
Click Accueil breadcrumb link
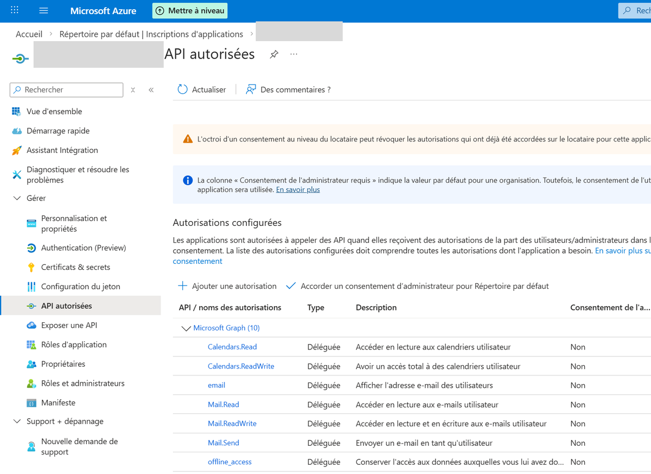(29, 34)
